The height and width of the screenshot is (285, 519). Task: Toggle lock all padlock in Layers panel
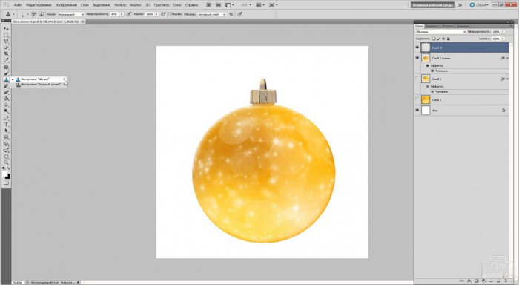coord(448,39)
